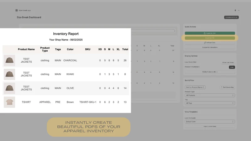Click the SKU column header in report
Viewport: 251px width, 141px height.
pos(88,49)
